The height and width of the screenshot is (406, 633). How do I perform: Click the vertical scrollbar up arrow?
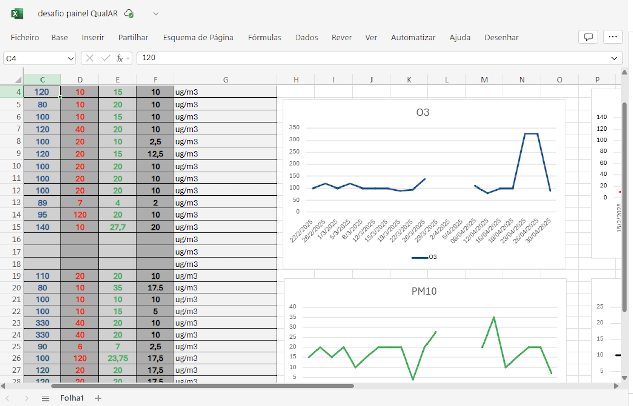[x=624, y=72]
